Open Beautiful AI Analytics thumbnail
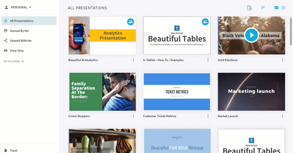This screenshot has height=153, width=293. [x=103, y=36]
